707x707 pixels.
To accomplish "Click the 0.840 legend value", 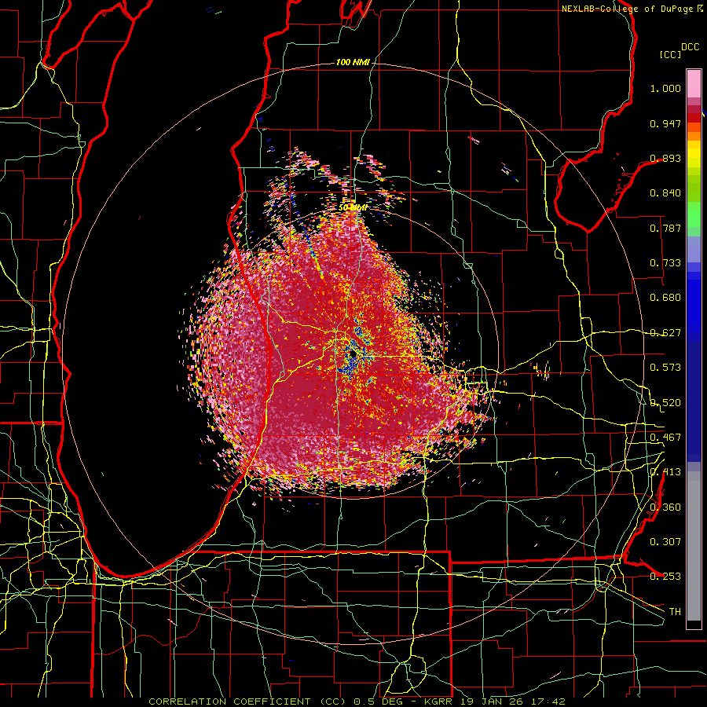I will (665, 193).
